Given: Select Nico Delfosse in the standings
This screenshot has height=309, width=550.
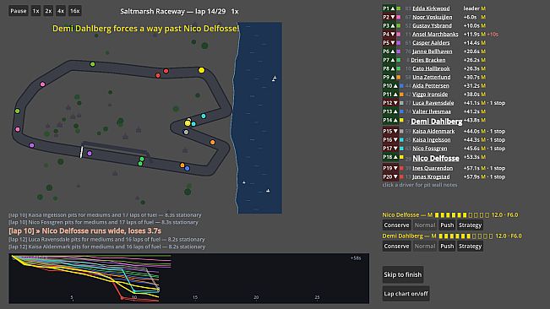Looking at the screenshot, I should click(x=436, y=159).
